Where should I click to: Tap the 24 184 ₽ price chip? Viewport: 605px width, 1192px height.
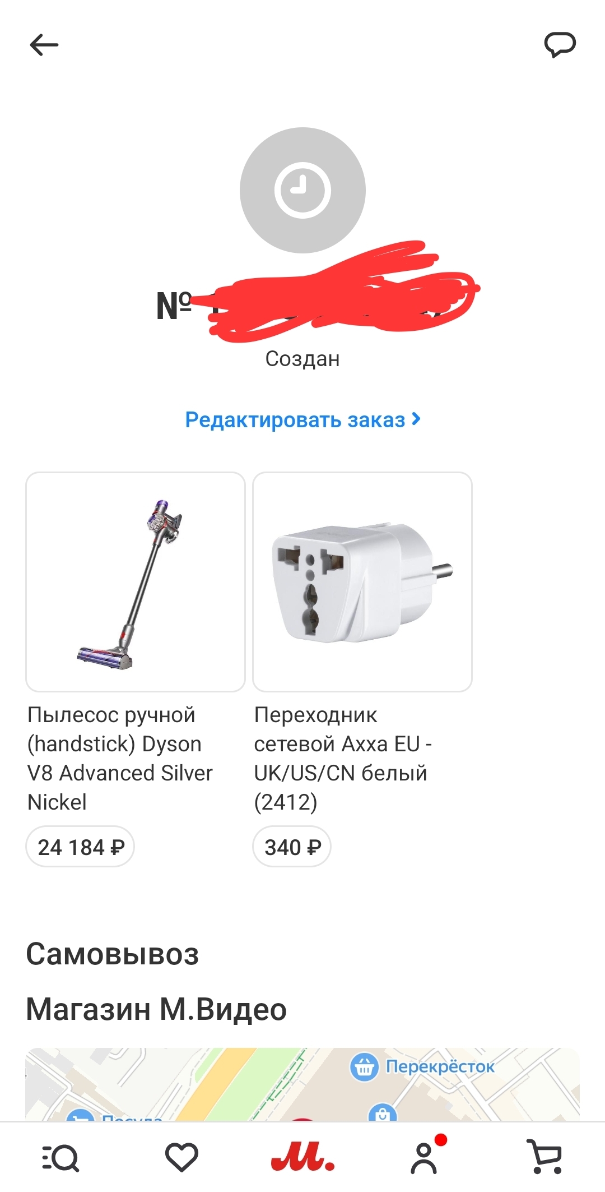pyautogui.click(x=80, y=847)
